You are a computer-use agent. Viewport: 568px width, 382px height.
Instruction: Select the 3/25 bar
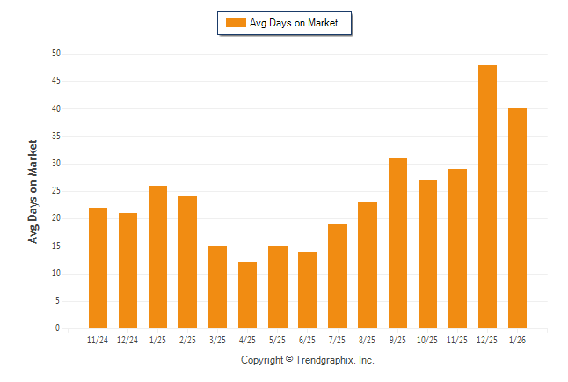218,287
